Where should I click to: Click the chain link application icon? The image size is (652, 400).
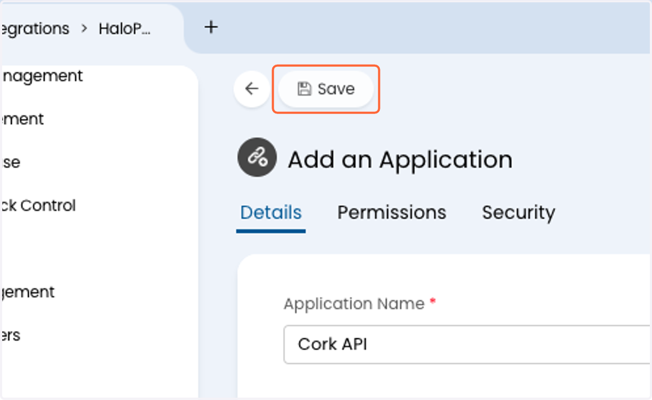257,157
